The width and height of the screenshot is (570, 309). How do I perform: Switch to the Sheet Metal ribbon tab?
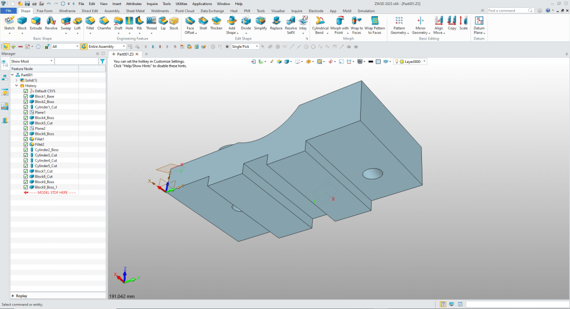coord(135,11)
